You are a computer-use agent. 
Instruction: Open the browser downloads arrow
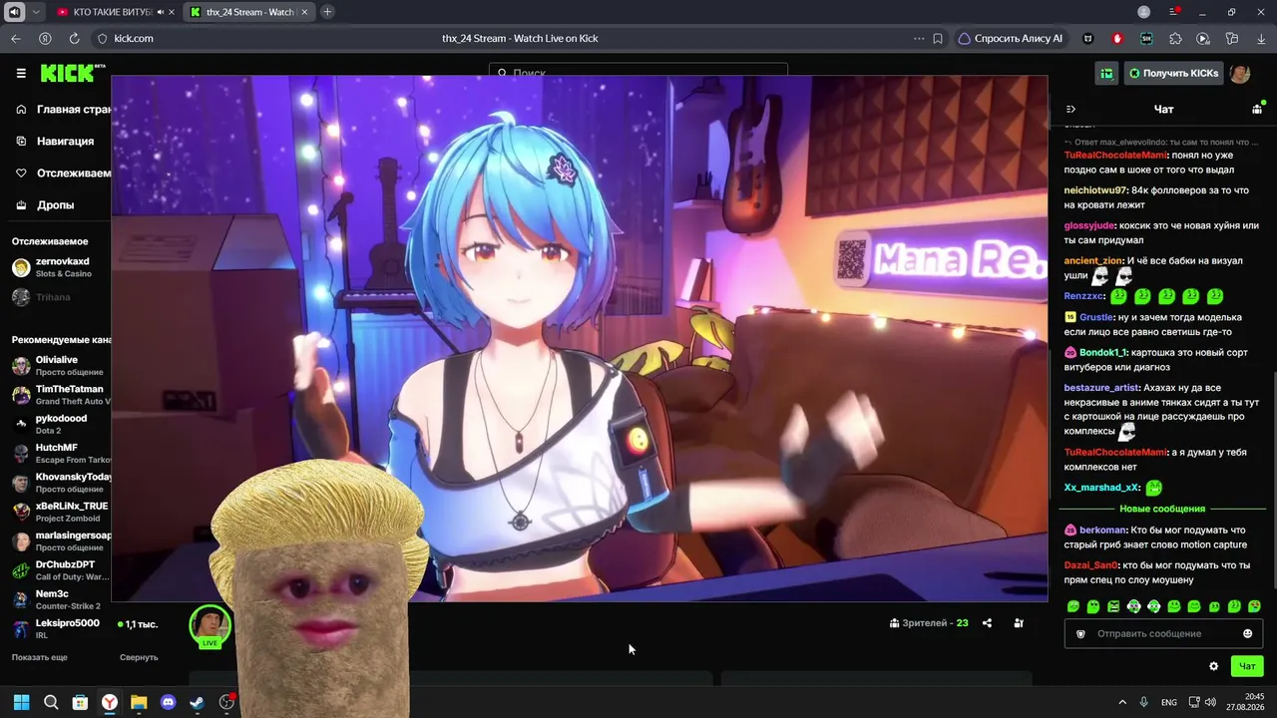(x=1261, y=39)
